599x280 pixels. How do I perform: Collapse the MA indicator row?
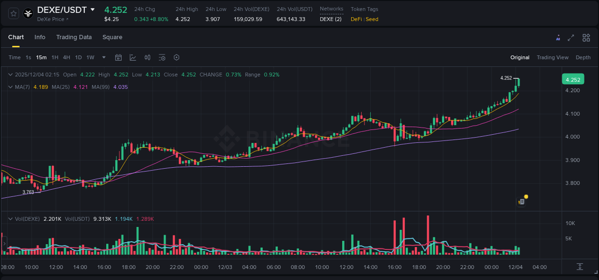10,87
